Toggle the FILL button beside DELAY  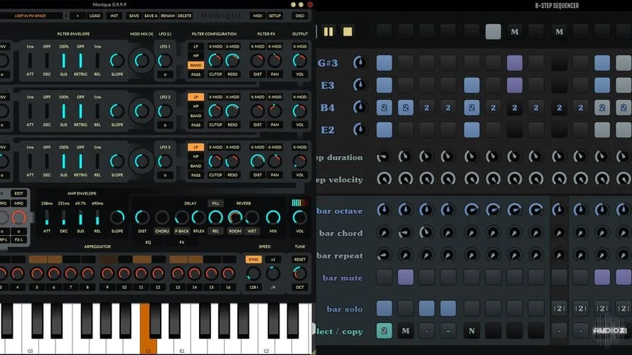[215, 203]
